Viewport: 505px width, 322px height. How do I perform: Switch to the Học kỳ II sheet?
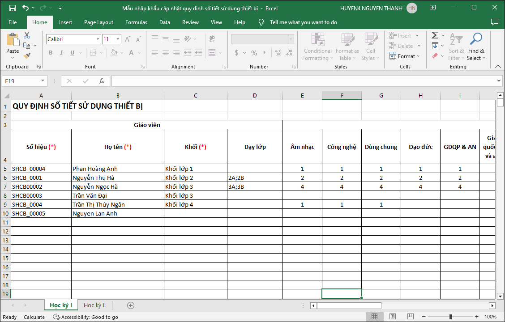[95, 305]
